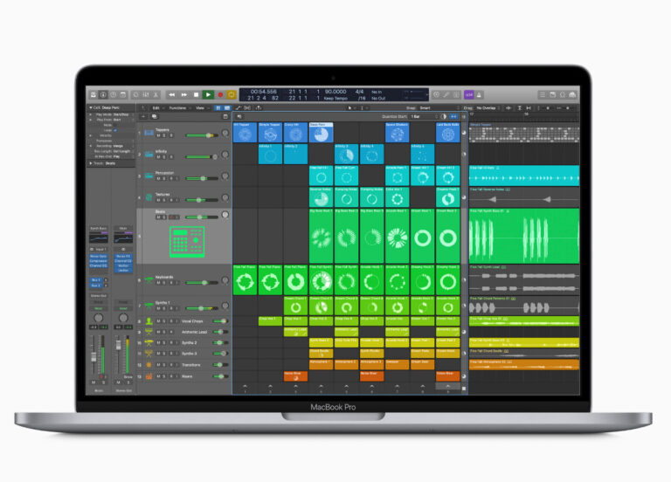Click the Synth Bass channel strip pan knob
Image resolution: width=671 pixels, height=482 pixels.
[x=99, y=318]
